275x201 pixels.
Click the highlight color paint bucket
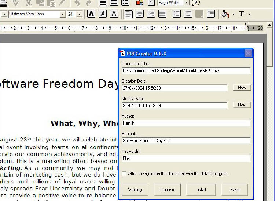click(225, 14)
